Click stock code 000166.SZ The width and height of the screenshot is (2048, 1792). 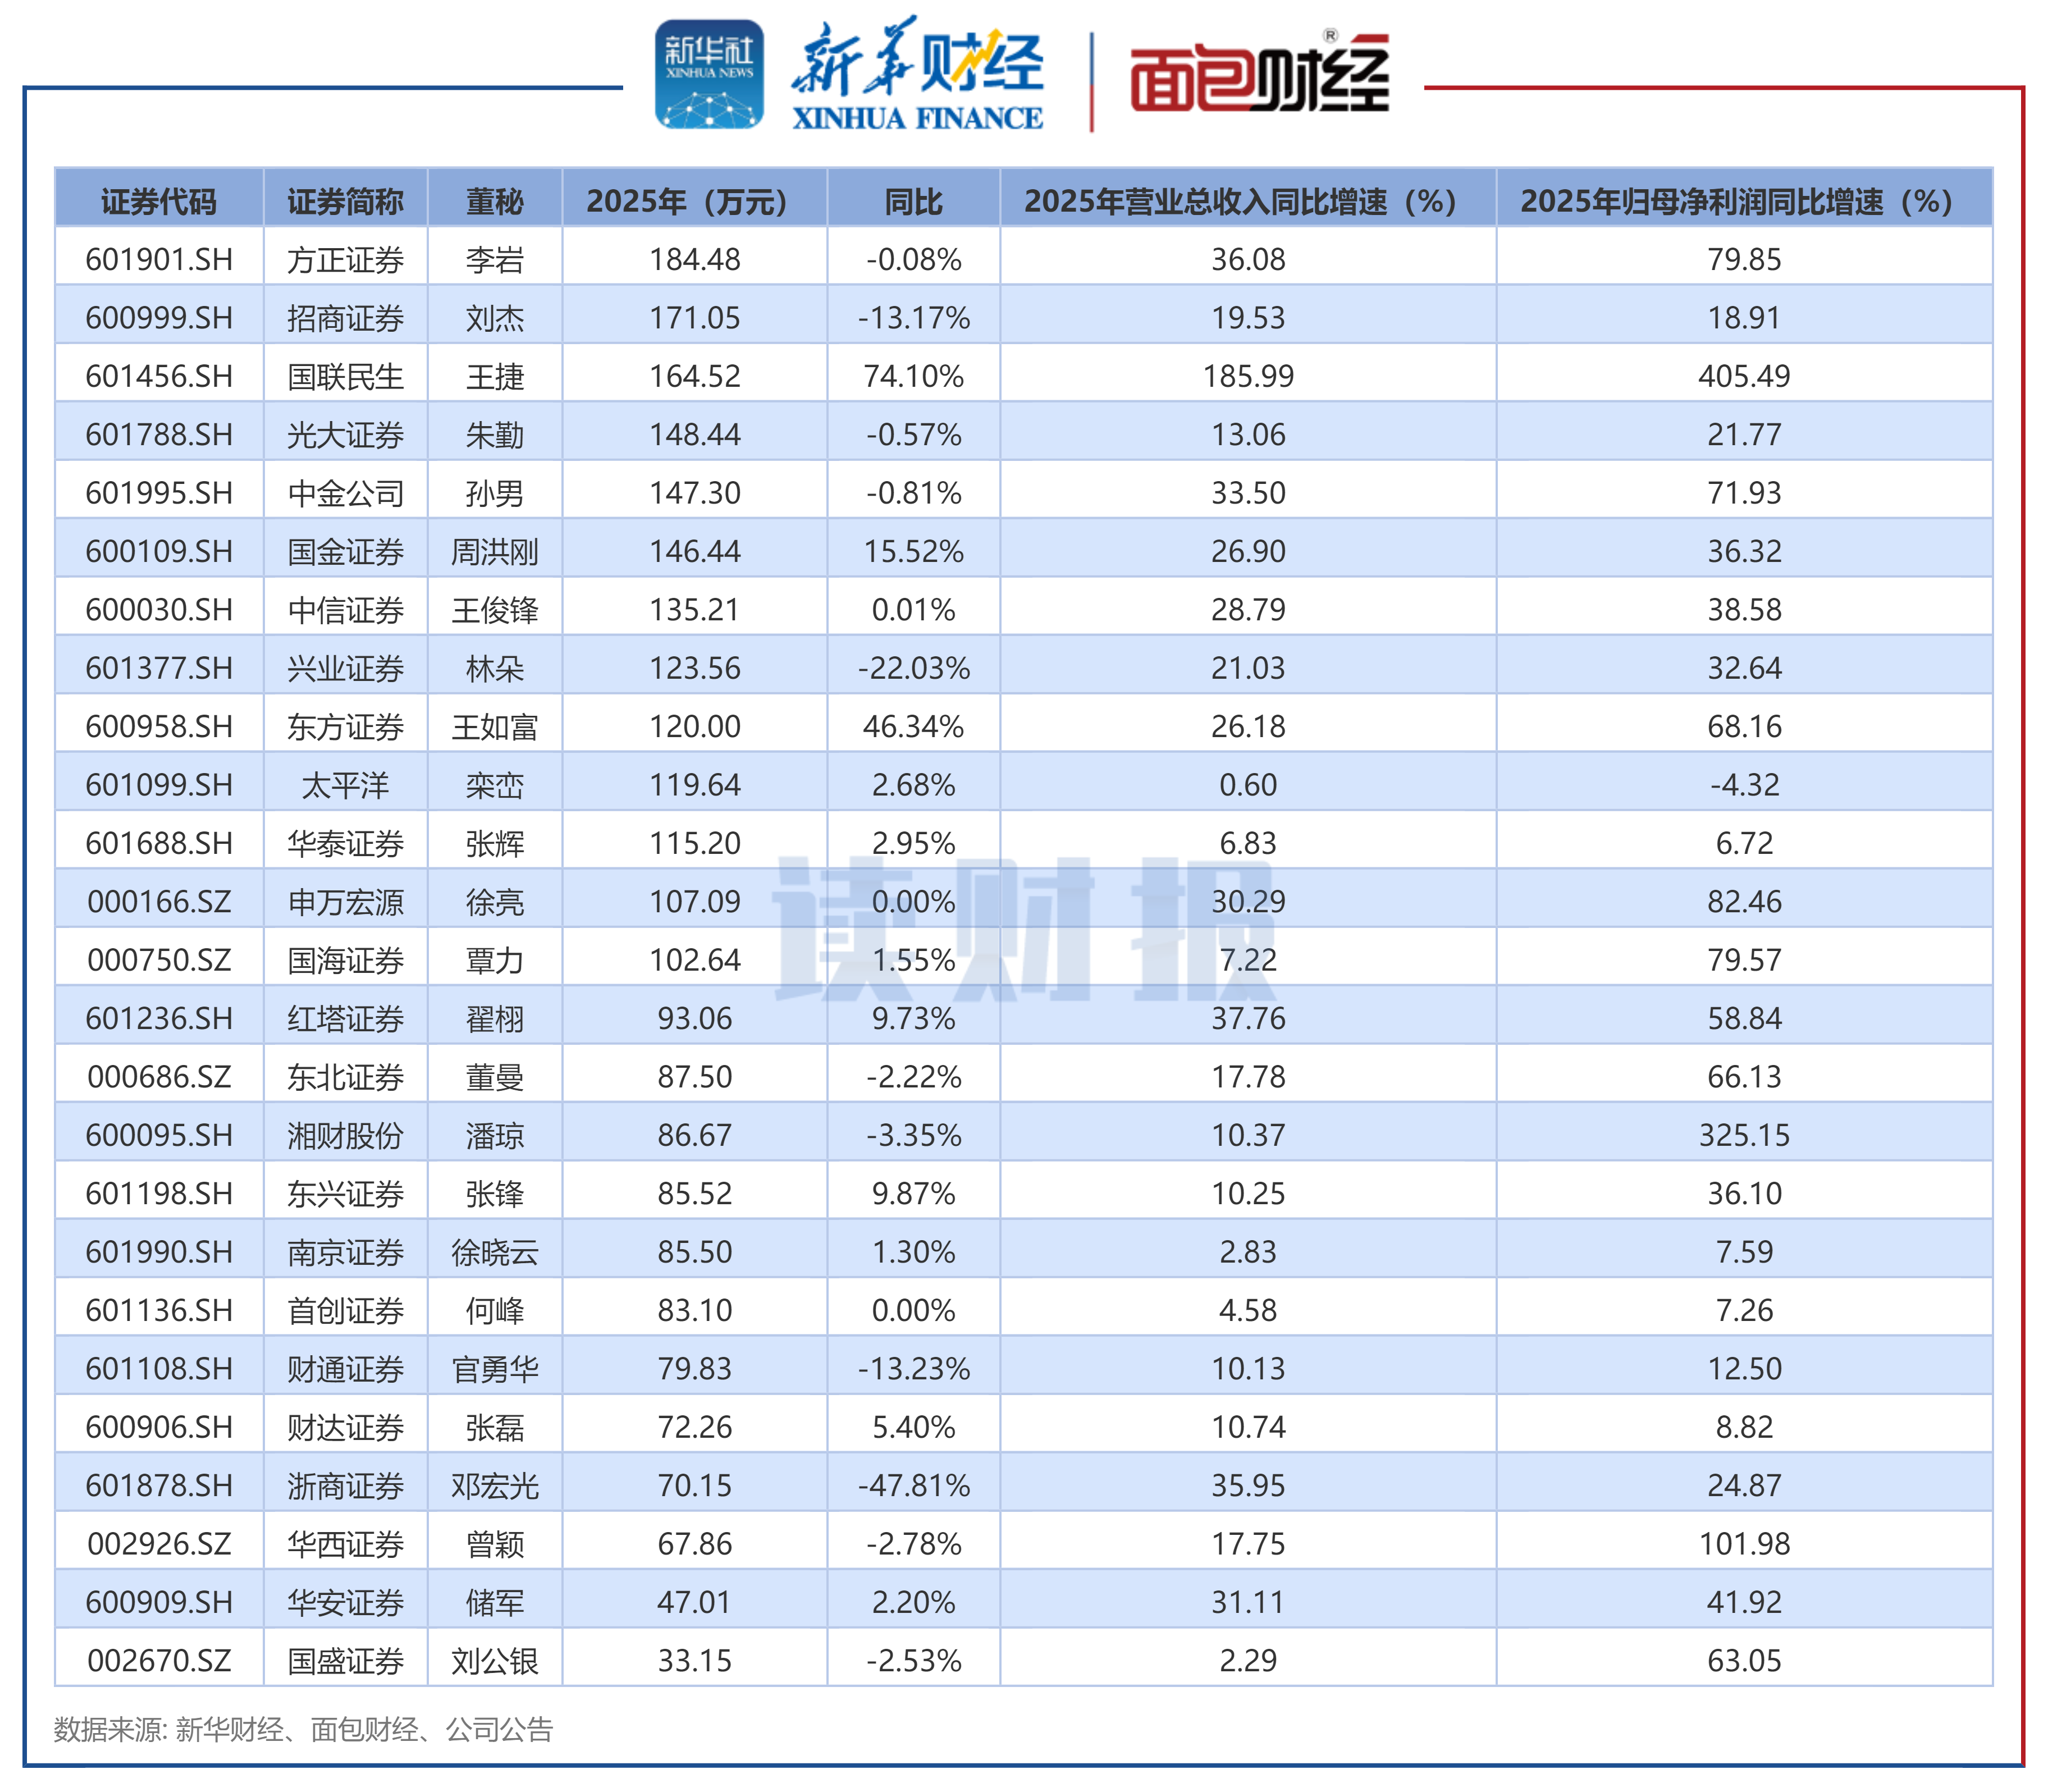tap(159, 902)
